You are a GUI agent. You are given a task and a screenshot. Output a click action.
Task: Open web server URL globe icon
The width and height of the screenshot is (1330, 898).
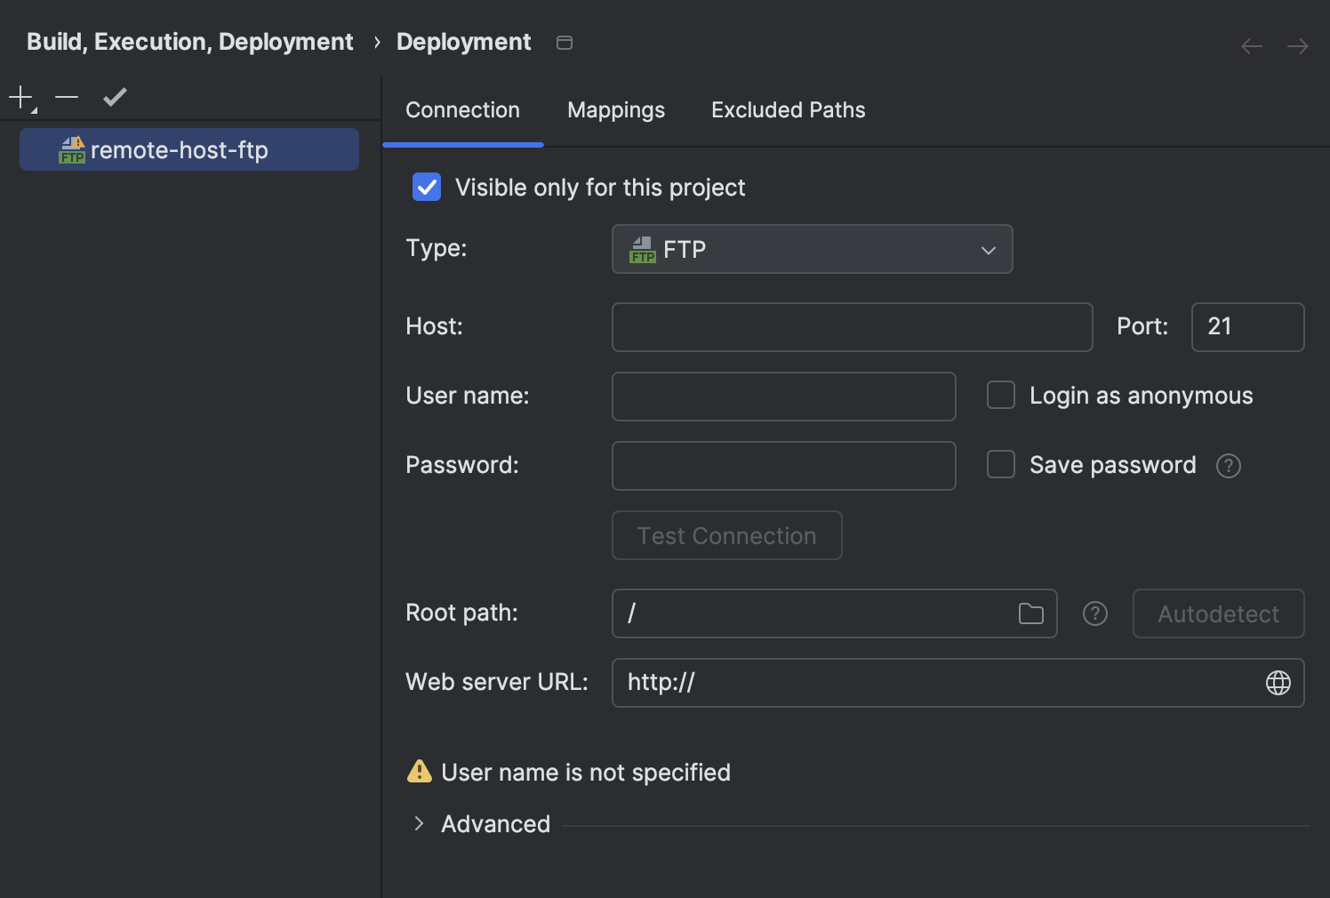pos(1278,682)
